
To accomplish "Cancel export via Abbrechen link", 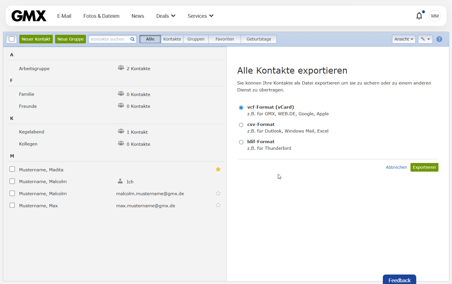I will (396, 167).
